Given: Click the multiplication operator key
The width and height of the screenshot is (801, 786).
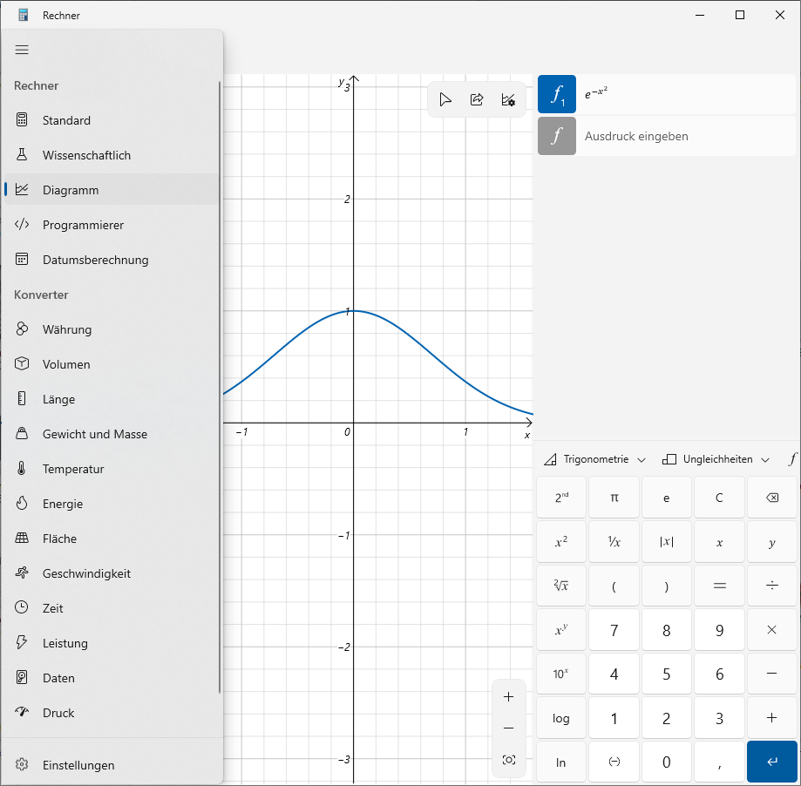Looking at the screenshot, I should tap(772, 630).
